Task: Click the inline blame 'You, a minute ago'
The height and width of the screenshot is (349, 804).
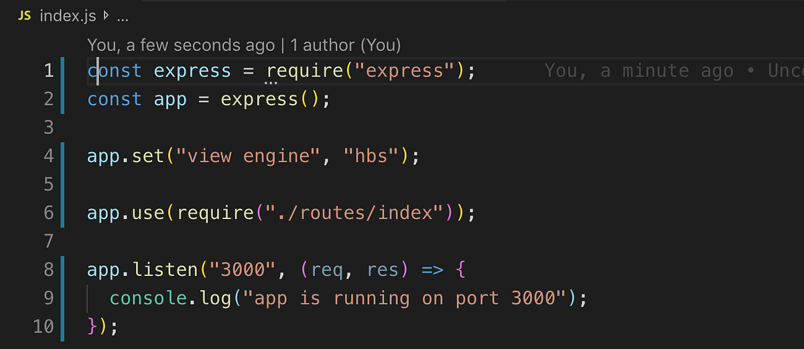Action: [x=639, y=71]
